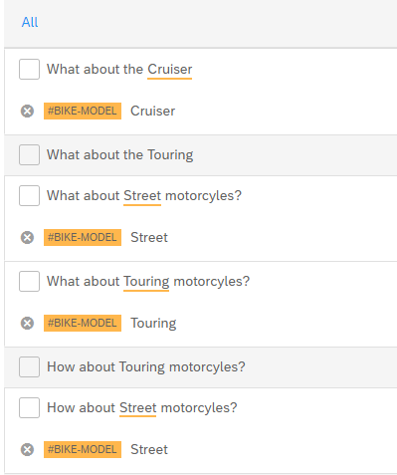Image resolution: width=397 pixels, height=475 pixels.
Task: Open the 'How about Touring motorcyles?' sentence row
Action: tap(201, 367)
